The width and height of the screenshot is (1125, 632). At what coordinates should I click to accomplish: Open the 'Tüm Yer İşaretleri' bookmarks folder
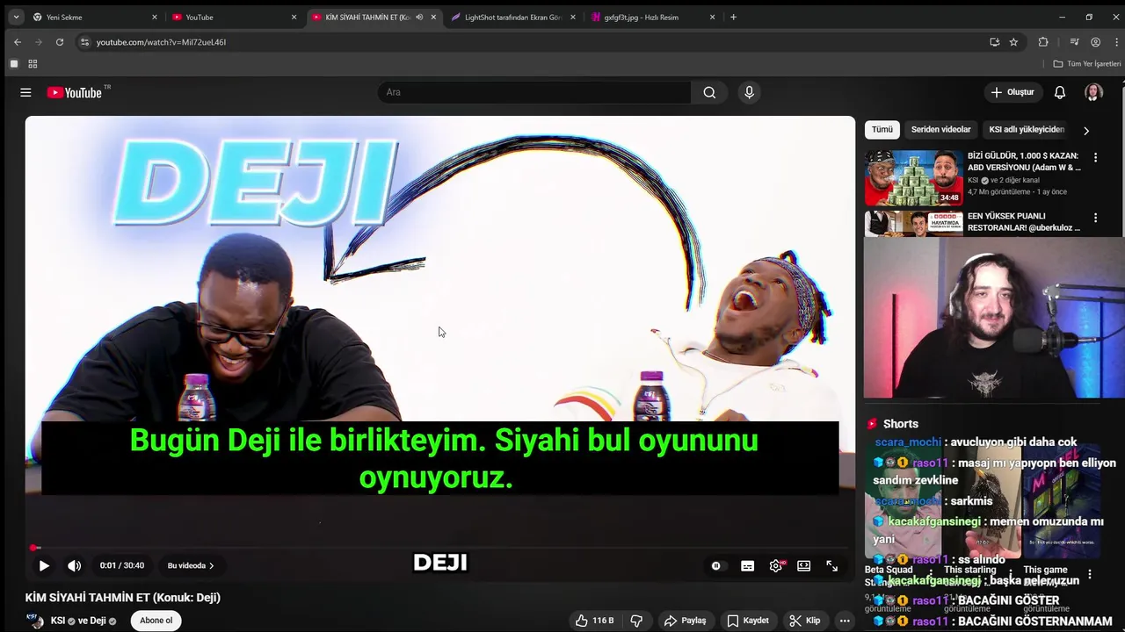tap(1087, 64)
